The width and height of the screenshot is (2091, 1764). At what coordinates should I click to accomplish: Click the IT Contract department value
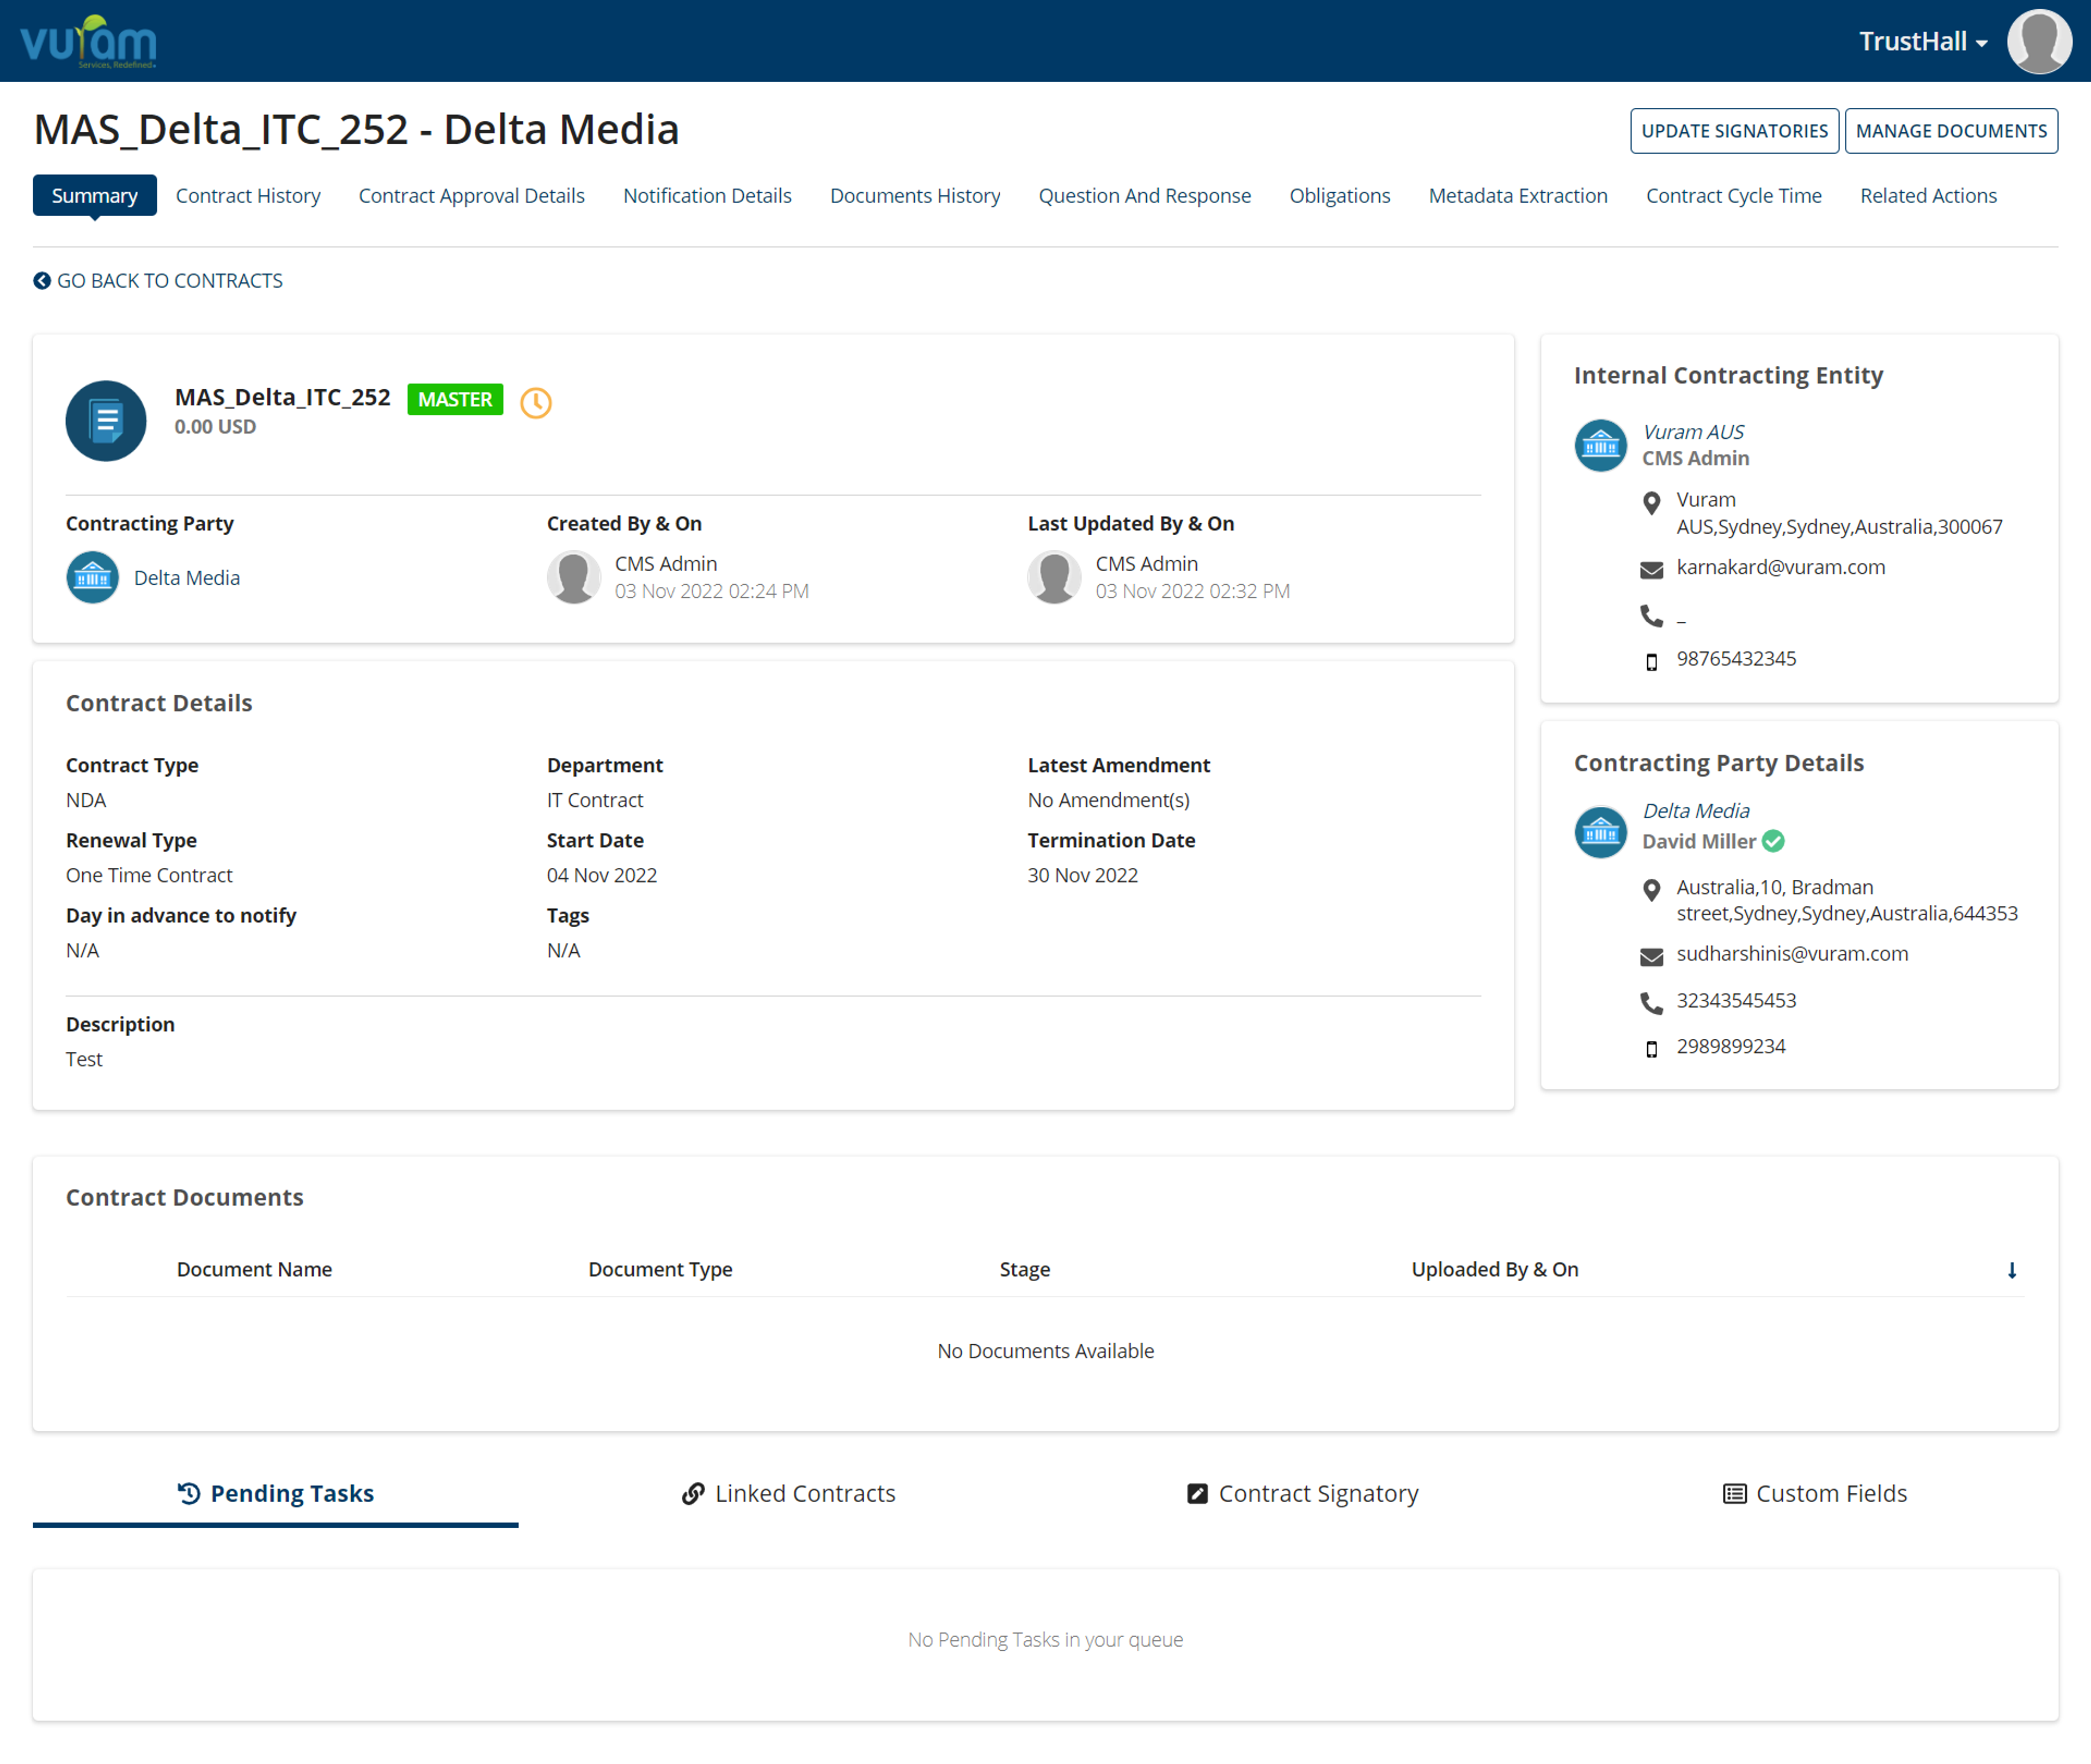(594, 800)
